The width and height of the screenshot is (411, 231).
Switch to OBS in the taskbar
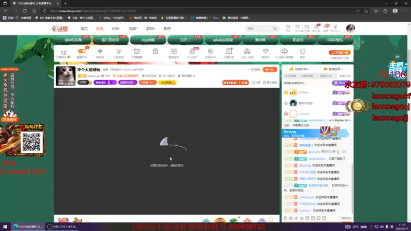pos(63,226)
